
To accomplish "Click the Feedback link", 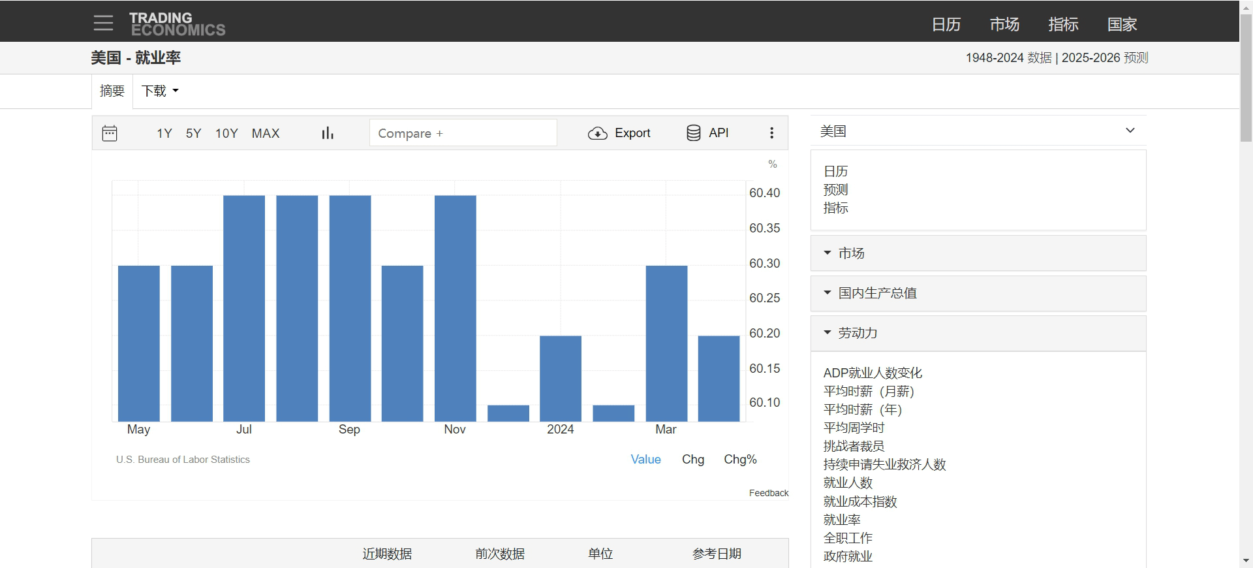I will 769,493.
